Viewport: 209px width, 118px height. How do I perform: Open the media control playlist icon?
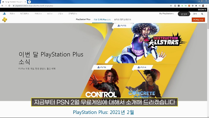pyautogui.click(x=200, y=6)
